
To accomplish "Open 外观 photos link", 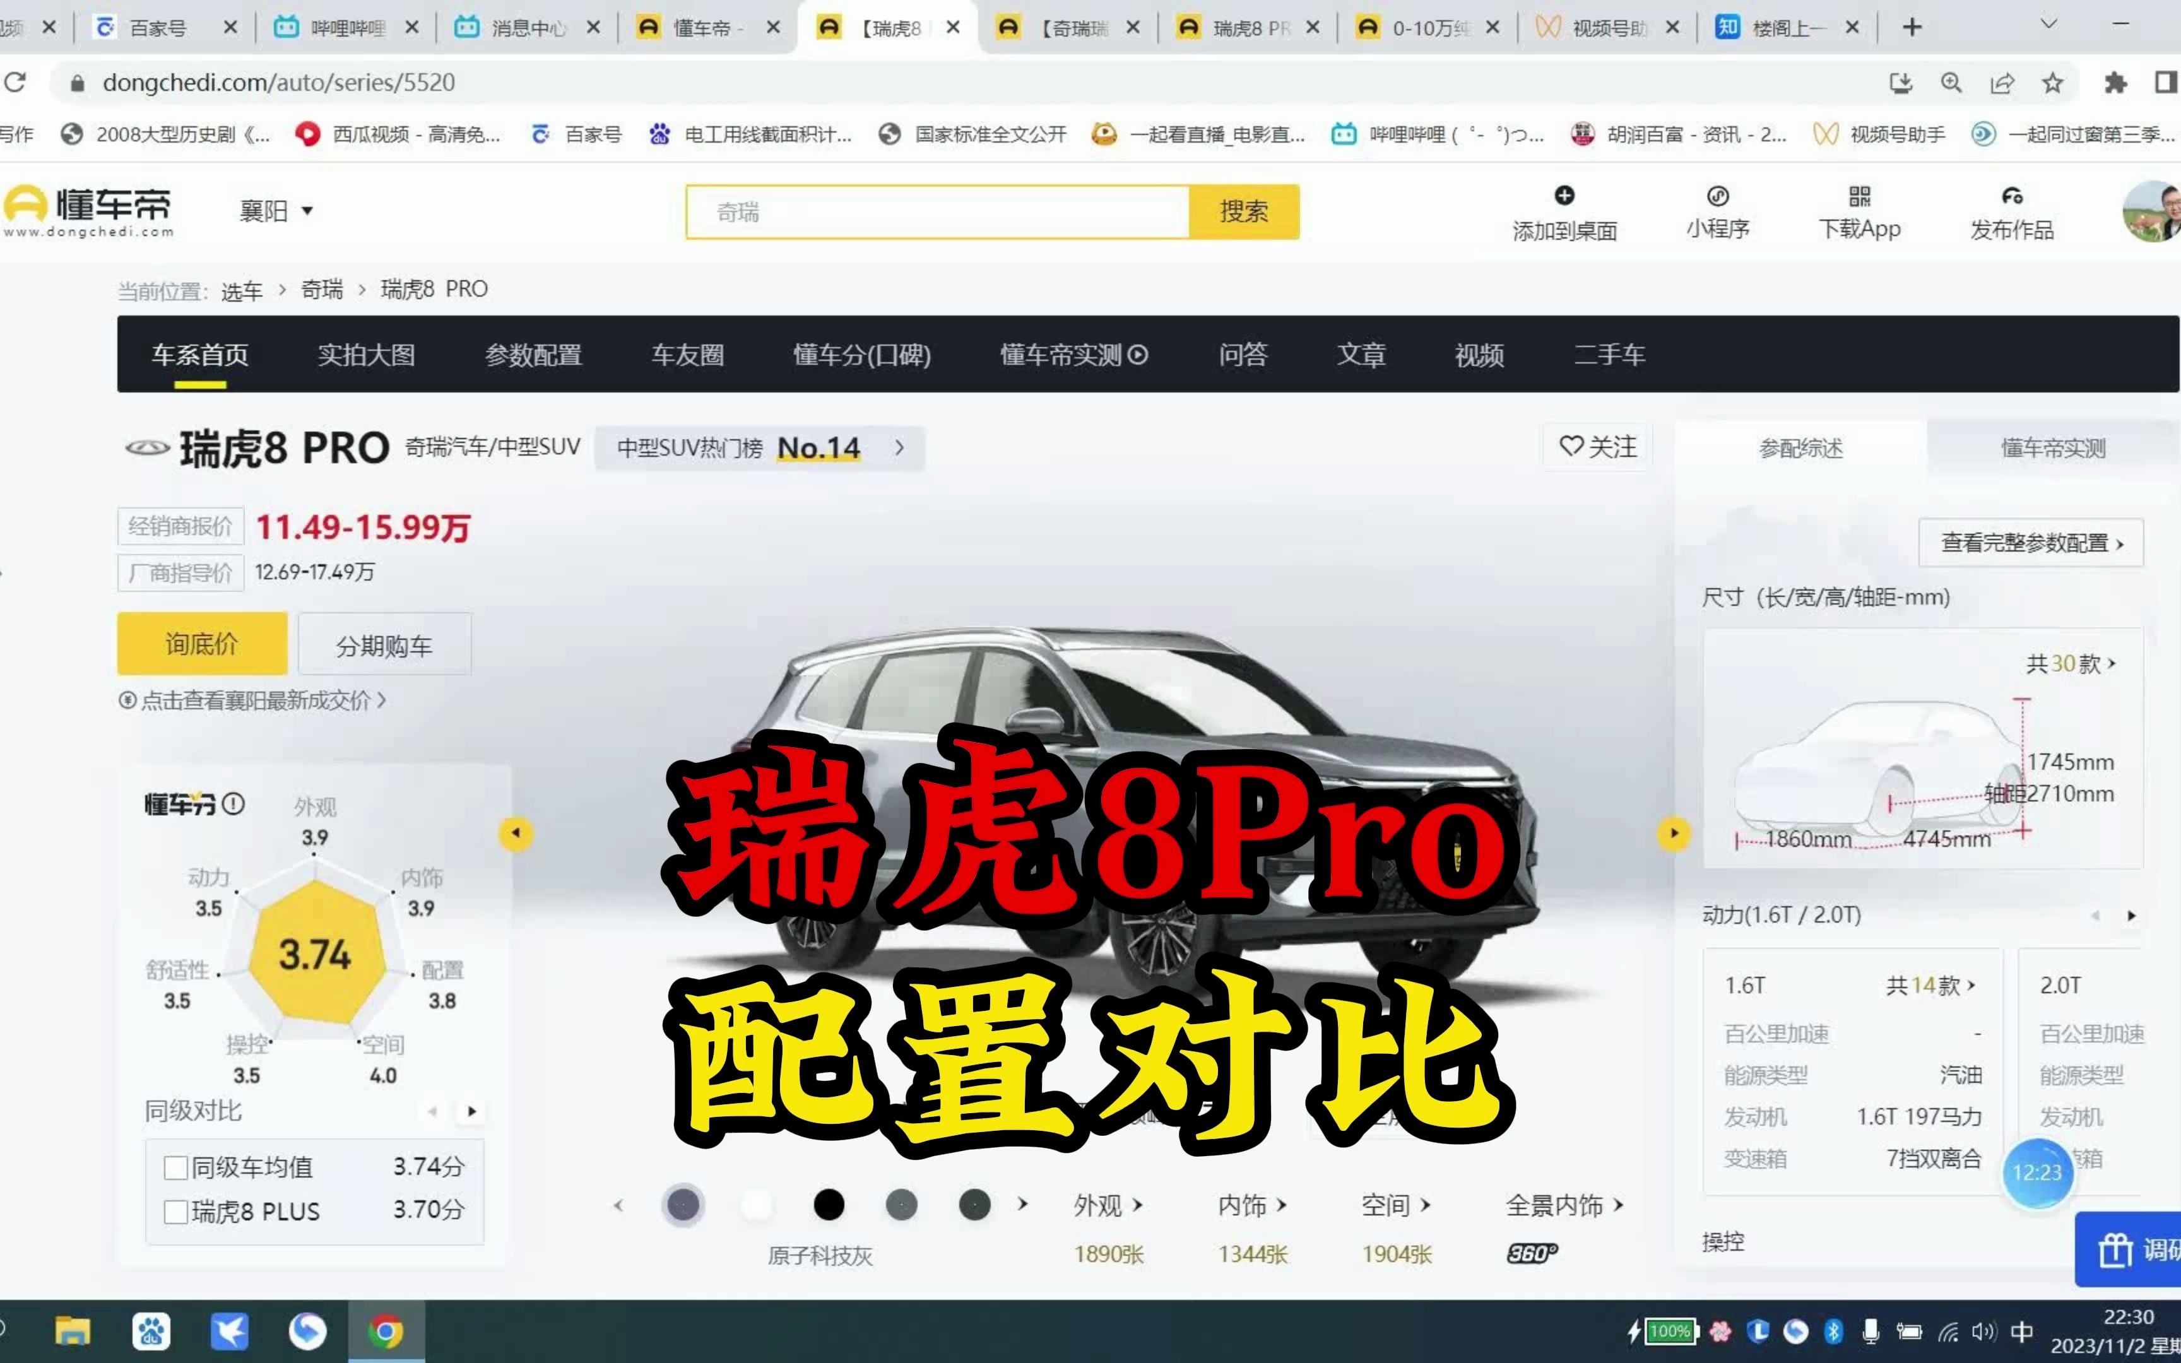I will pos(1108,1205).
